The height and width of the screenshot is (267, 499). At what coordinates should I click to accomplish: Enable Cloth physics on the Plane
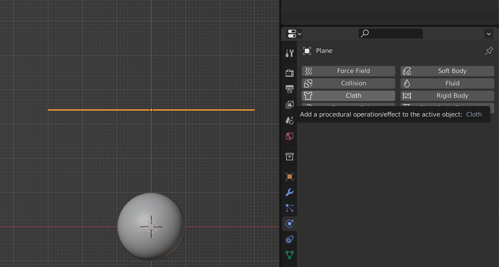348,95
